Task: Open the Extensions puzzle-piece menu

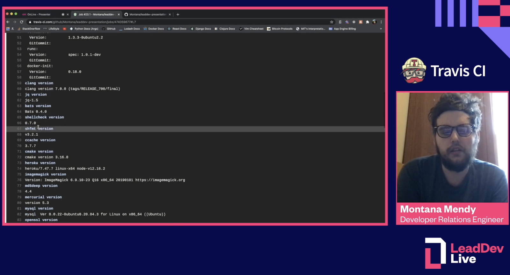Action: tap(368, 22)
